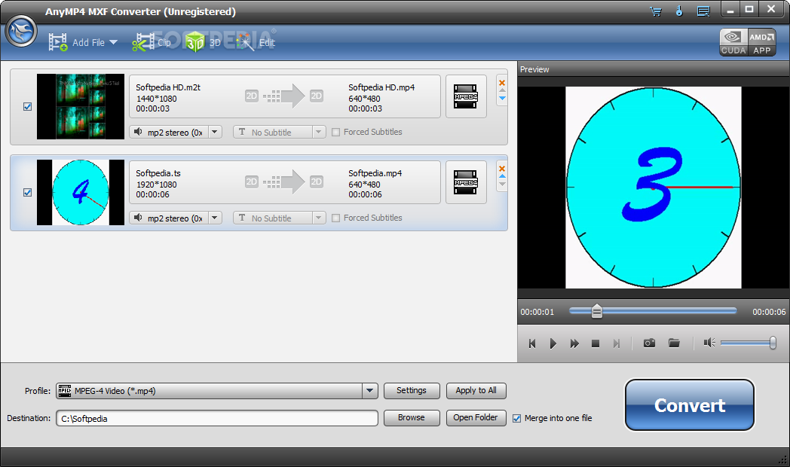Open profile Settings
The image size is (790, 467).
point(412,390)
